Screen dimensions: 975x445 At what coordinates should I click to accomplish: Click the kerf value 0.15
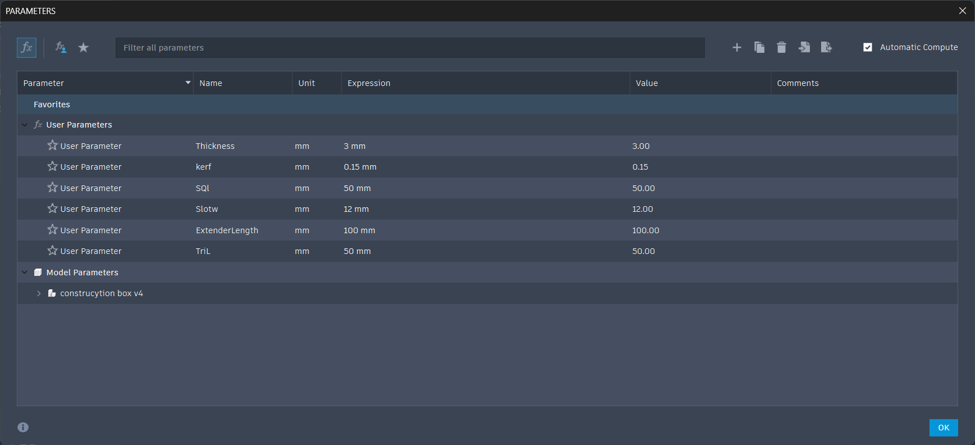pos(640,167)
